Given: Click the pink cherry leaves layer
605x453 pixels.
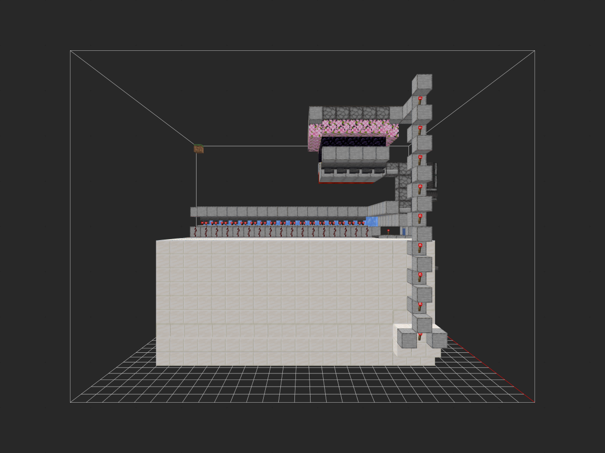Looking at the screenshot, I should coord(353,129).
